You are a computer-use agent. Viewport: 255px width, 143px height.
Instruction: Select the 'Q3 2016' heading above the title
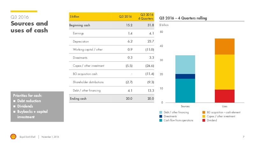pos(19,17)
